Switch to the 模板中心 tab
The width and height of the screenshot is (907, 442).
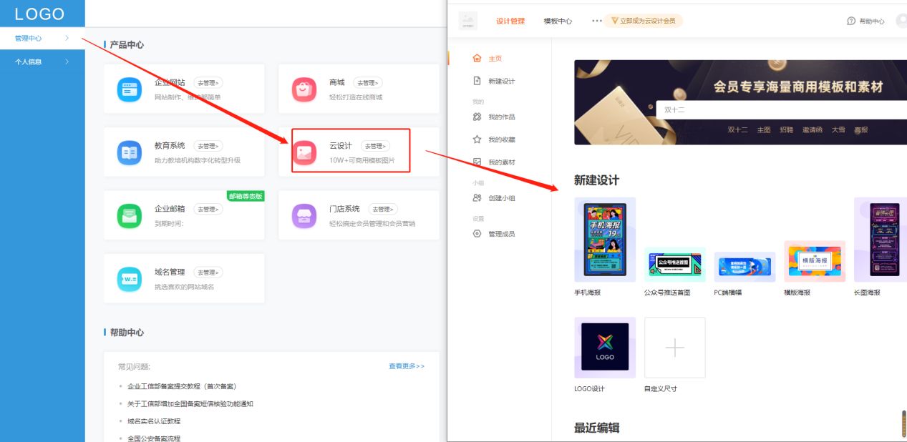(558, 21)
